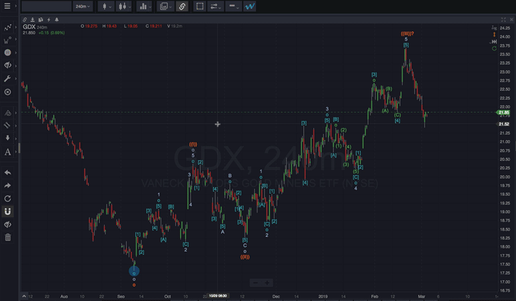Screen dimensions: 516x301
Task: Click the skip to latest bar icon
Action: pyautogui.click(x=493, y=42)
